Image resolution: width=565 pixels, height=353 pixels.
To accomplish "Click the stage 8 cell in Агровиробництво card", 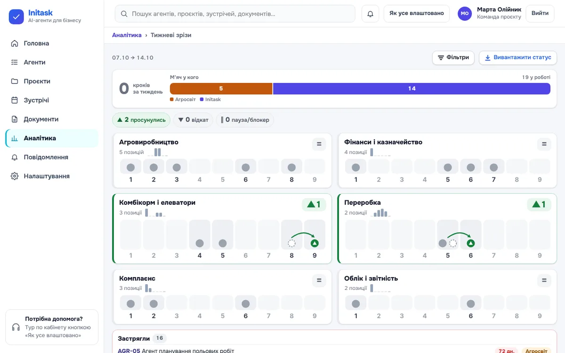I will click(291, 167).
